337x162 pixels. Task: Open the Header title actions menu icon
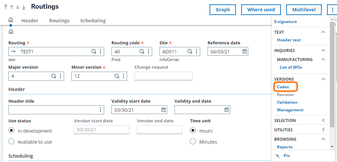click(100, 110)
